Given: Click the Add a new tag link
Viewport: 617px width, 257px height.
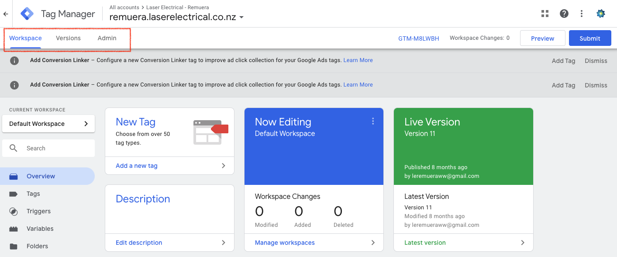Looking at the screenshot, I should pos(137,166).
